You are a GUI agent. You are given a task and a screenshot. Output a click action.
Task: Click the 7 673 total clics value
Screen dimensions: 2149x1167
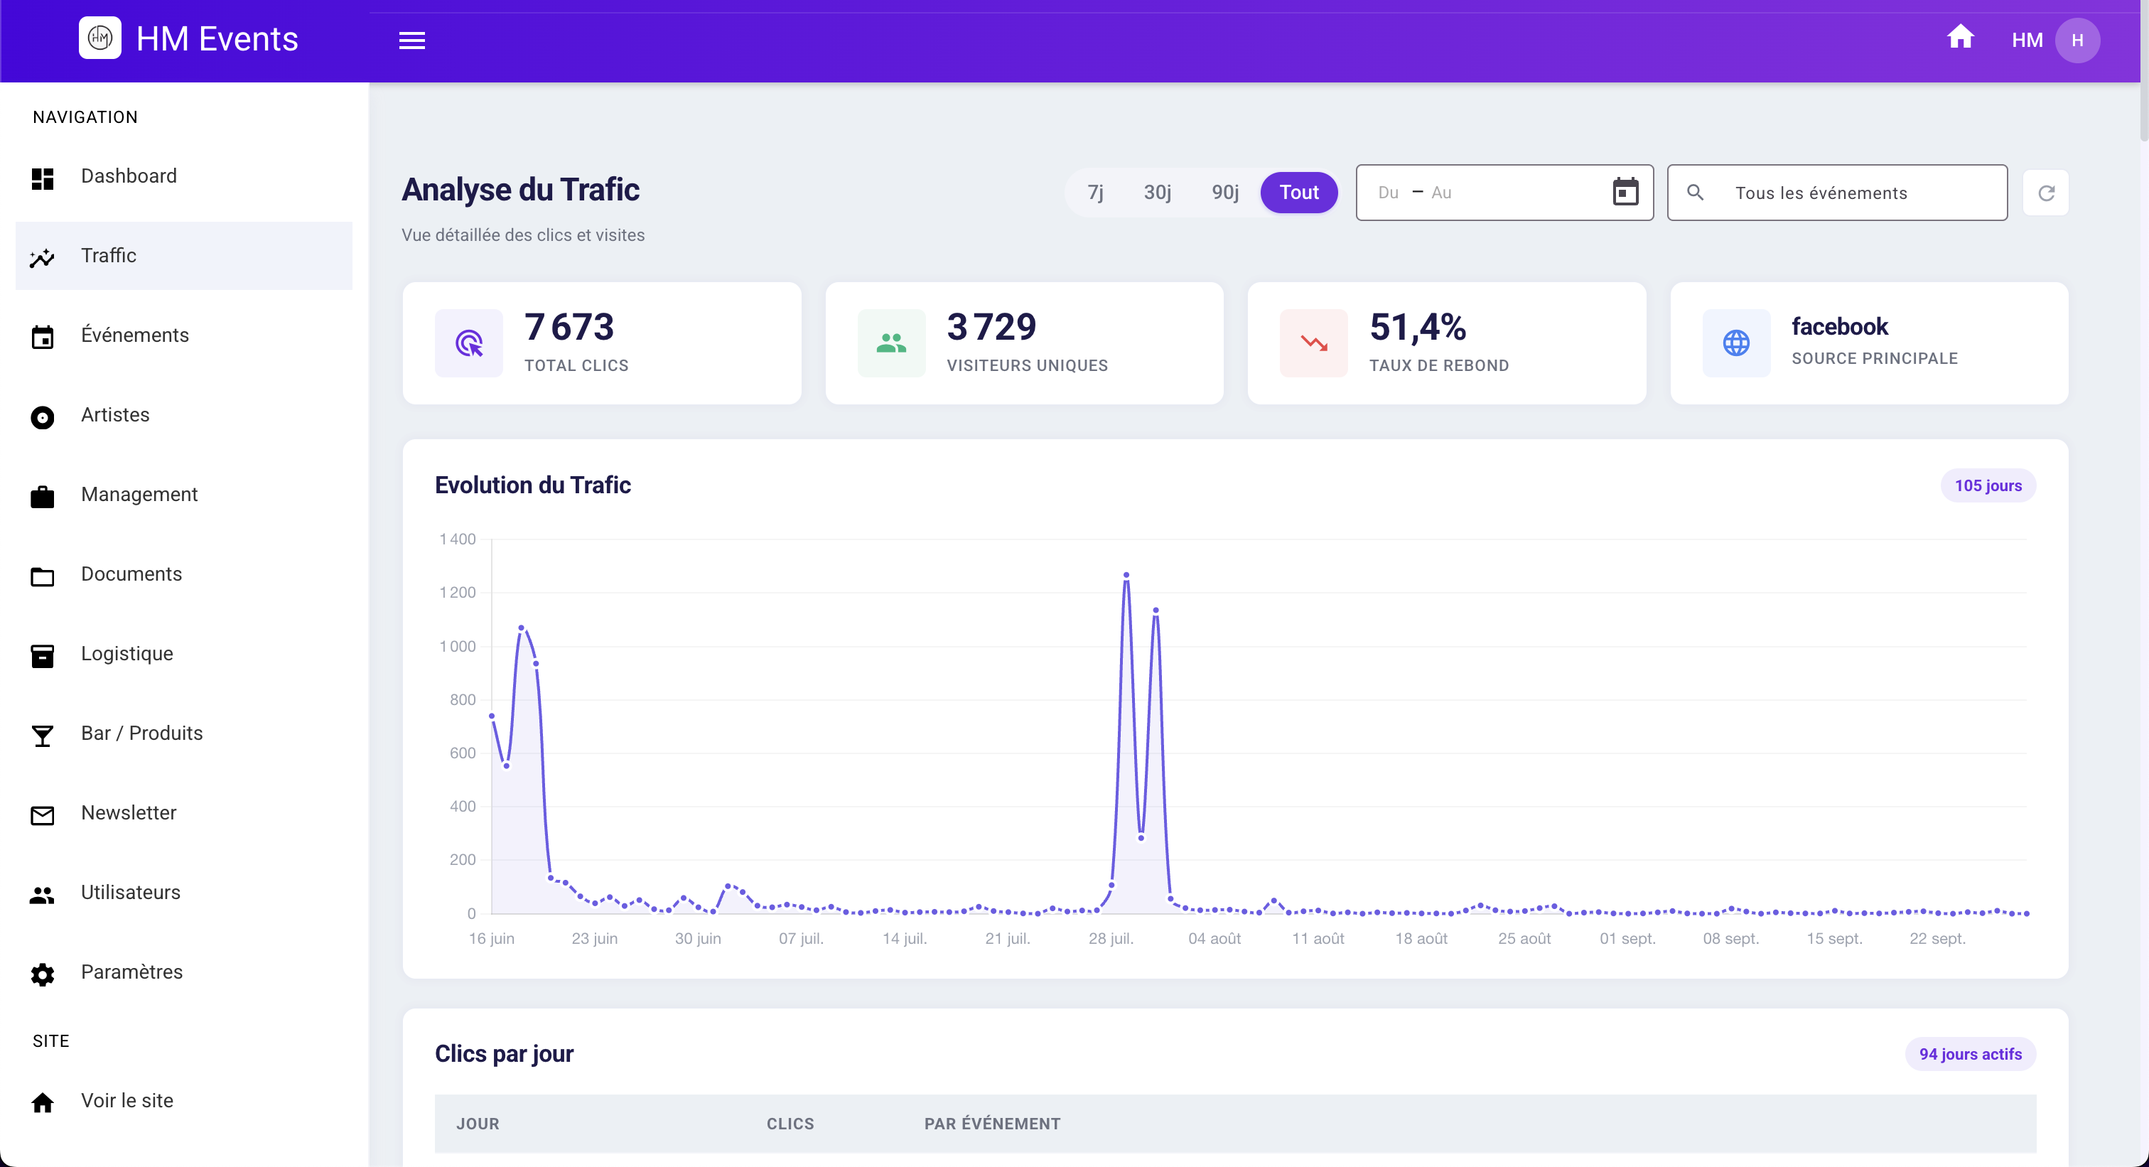pos(569,327)
